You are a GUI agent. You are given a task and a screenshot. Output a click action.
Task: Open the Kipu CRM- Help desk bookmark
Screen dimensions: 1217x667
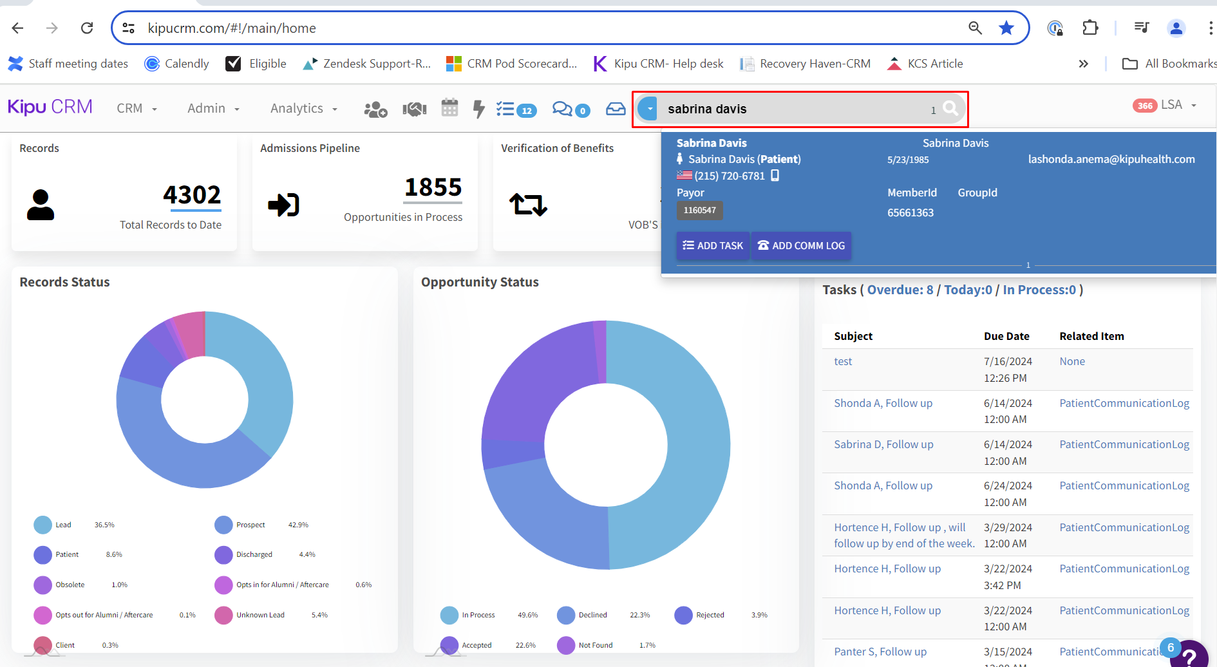tap(659, 64)
